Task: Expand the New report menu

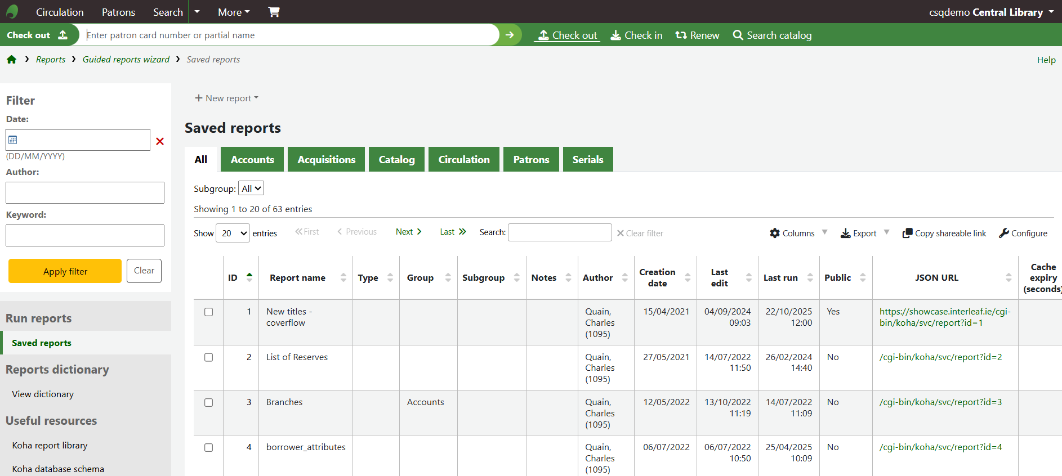Action: coord(226,98)
